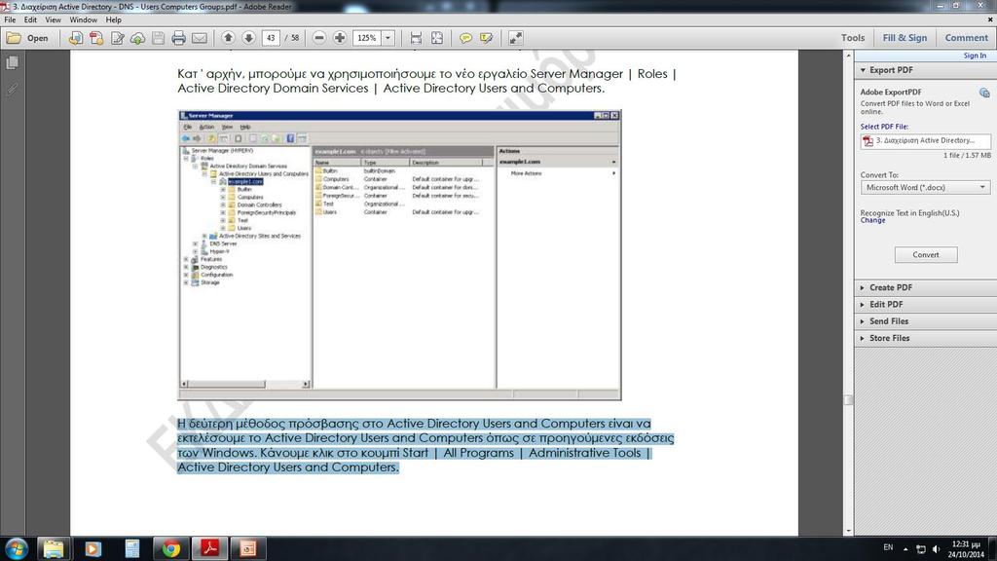Open the View menu
The height and width of the screenshot is (561, 997).
tap(53, 19)
